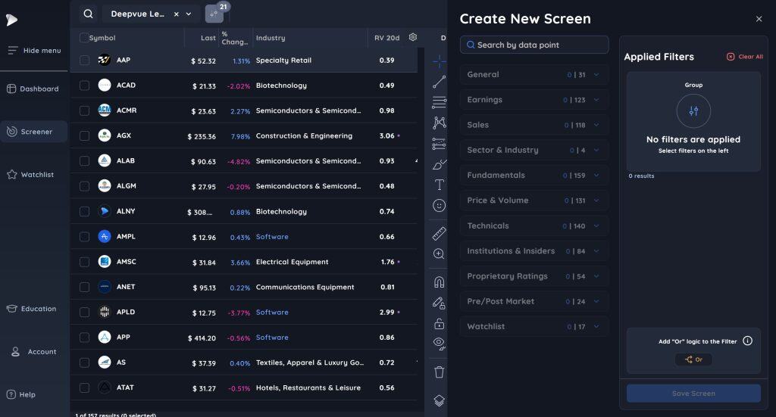
Task: Click the empty filters Group icon
Action: [693, 110]
